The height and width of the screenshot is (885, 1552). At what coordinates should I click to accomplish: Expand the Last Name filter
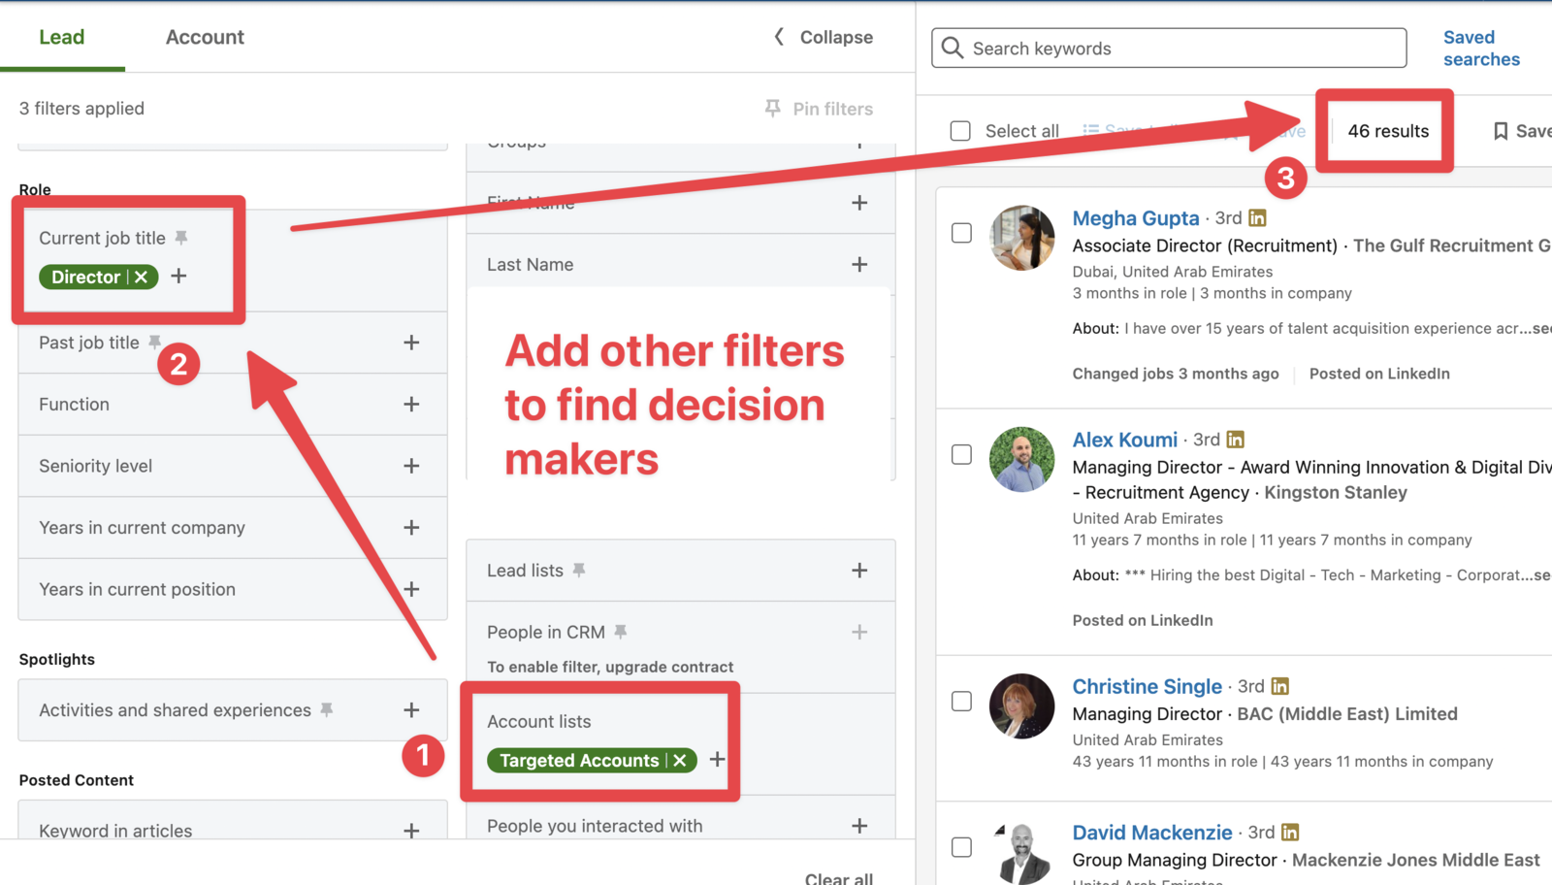coord(859,264)
